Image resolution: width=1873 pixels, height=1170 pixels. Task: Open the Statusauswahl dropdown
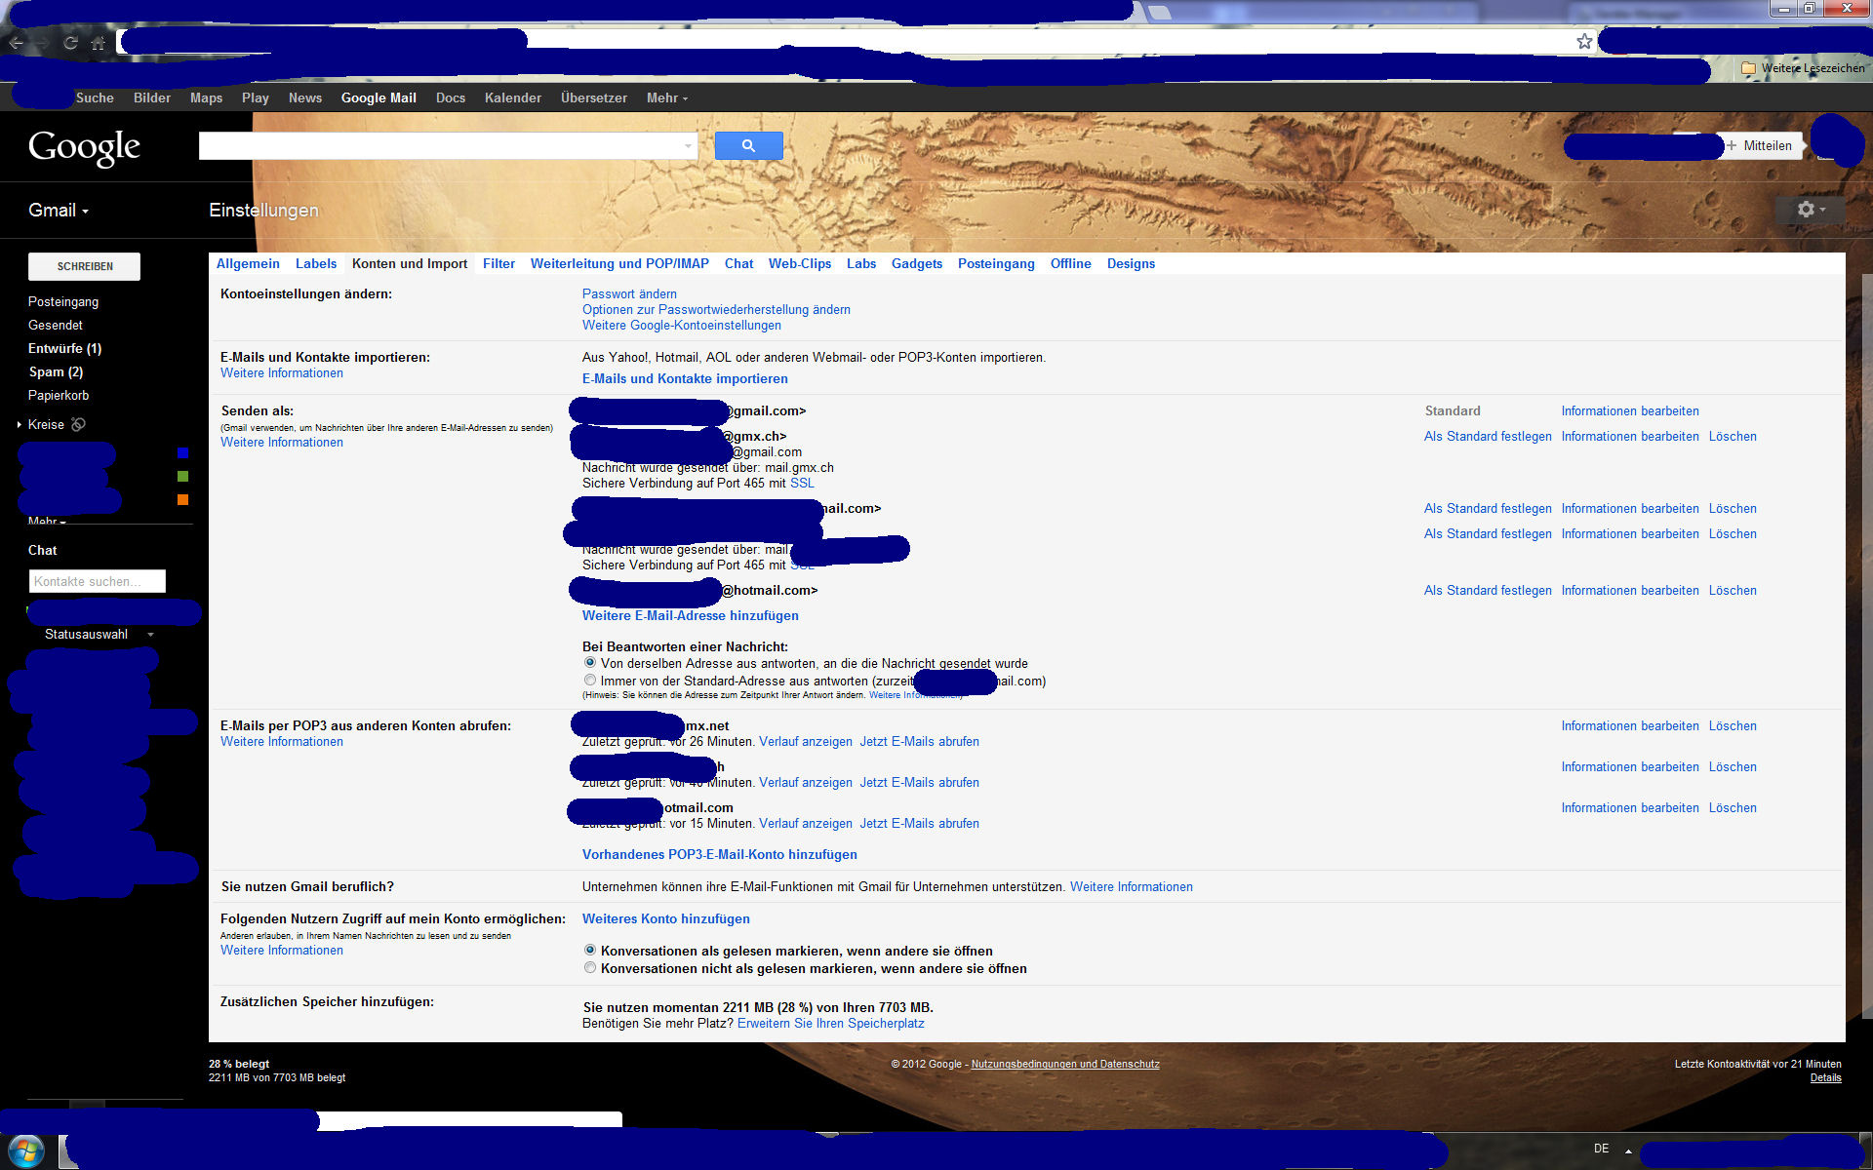[x=99, y=634]
